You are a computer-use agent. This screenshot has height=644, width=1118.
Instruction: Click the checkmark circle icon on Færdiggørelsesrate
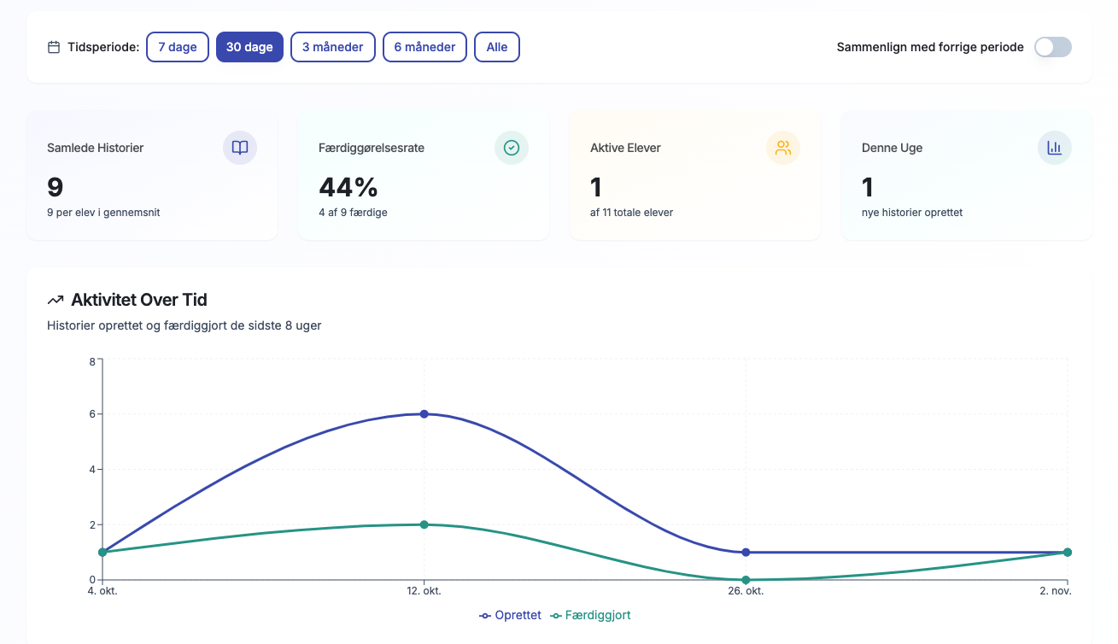[x=512, y=148]
